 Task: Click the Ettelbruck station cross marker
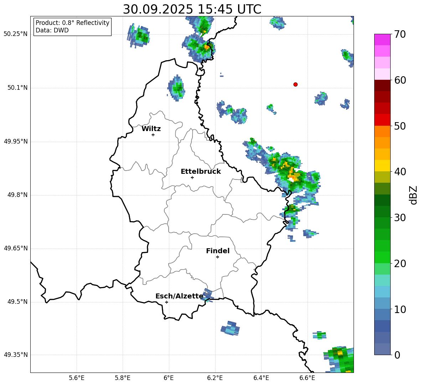(x=192, y=177)
